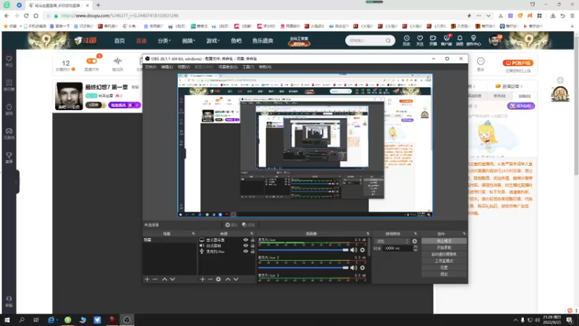Start the OBS virtual camera
Image resolution: width=579 pixels, height=326 pixels.
click(444, 254)
